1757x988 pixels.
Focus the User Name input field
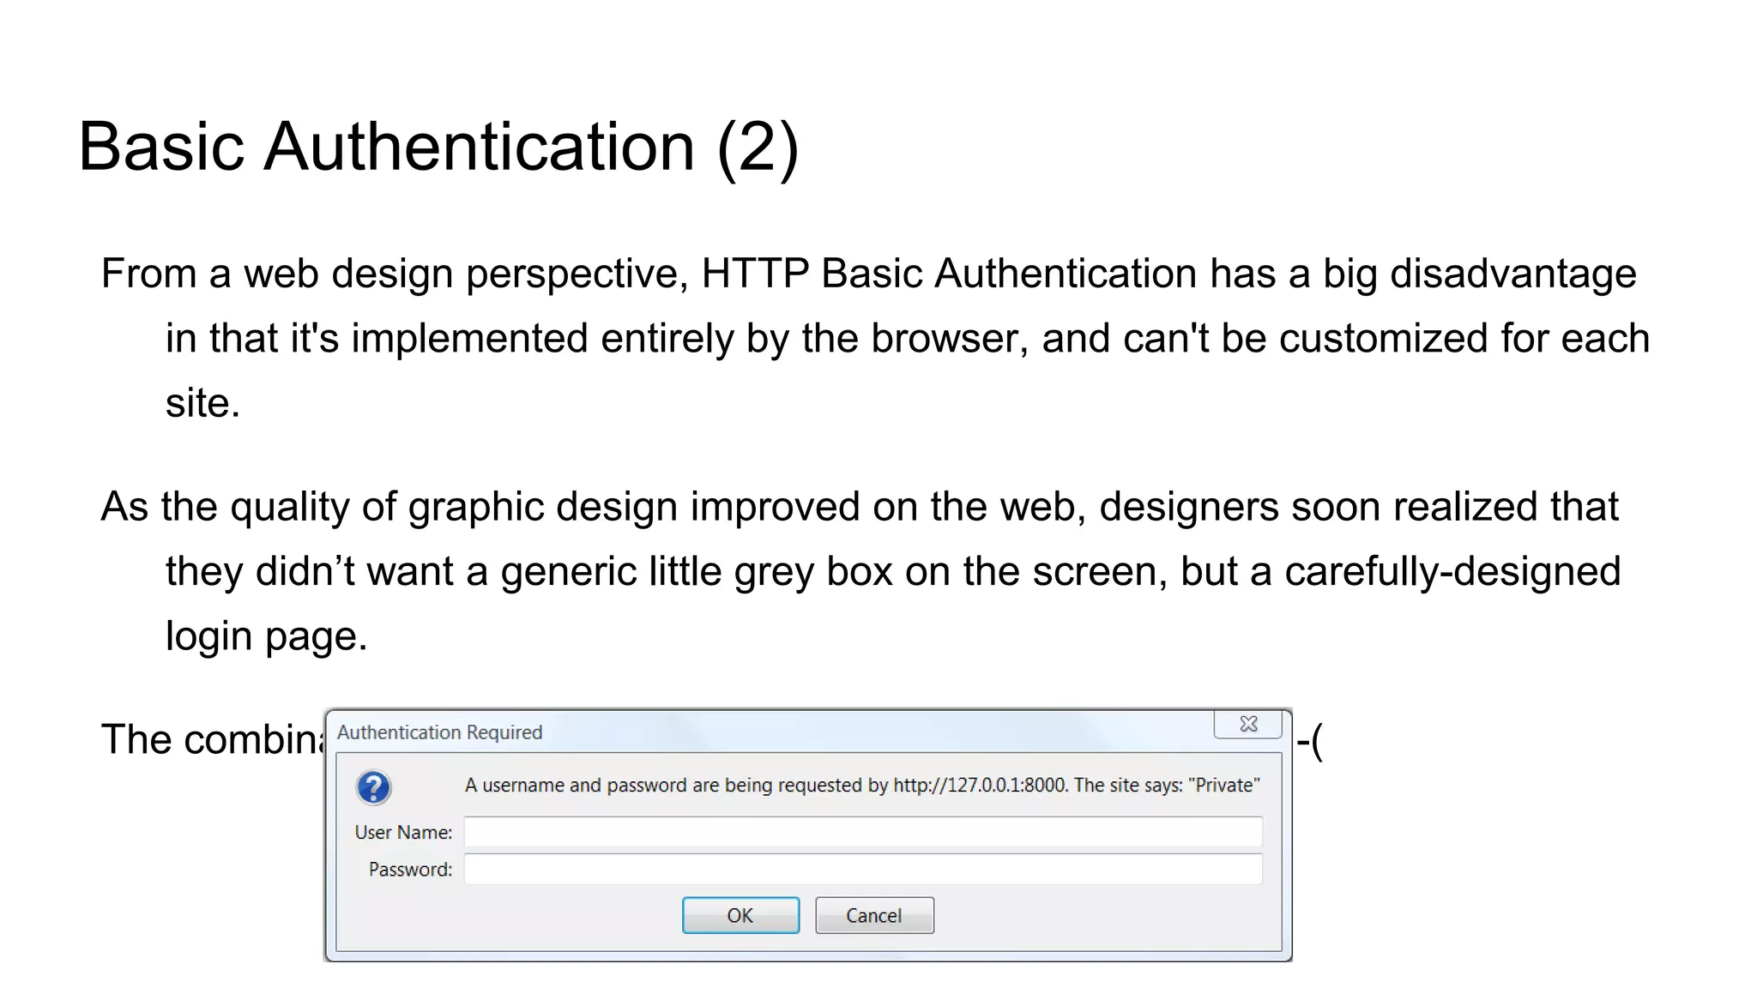click(862, 832)
